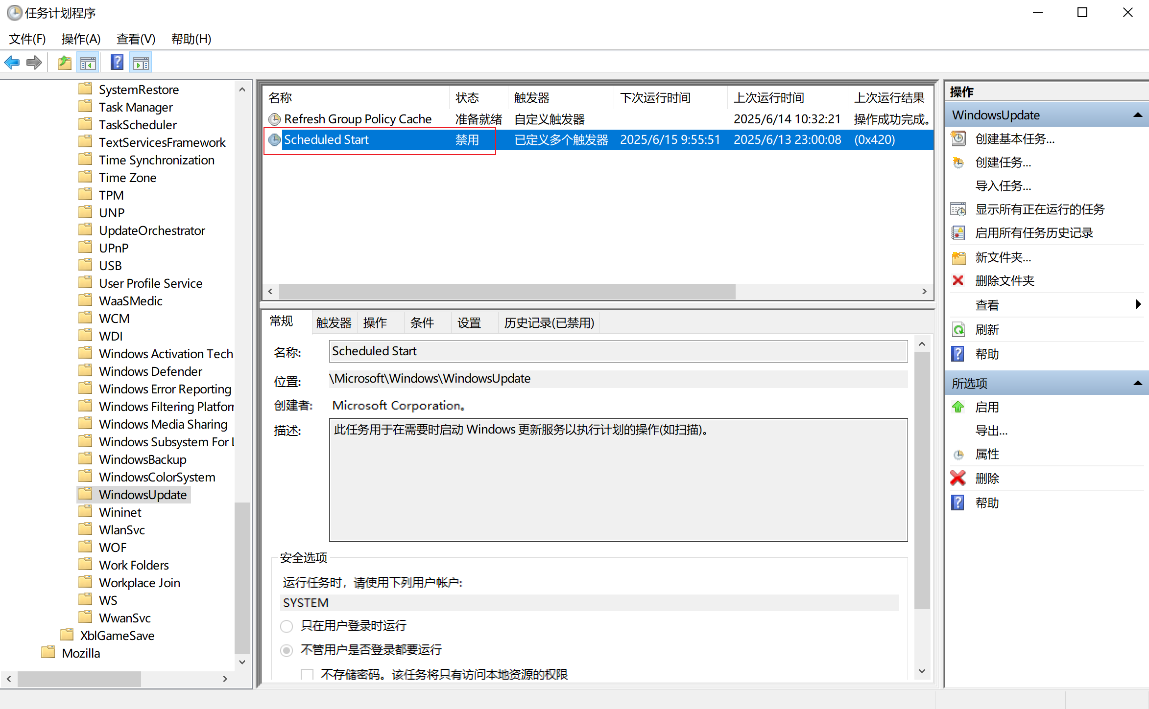Click the red X delete folder icon
This screenshot has width=1149, height=709.
click(958, 281)
